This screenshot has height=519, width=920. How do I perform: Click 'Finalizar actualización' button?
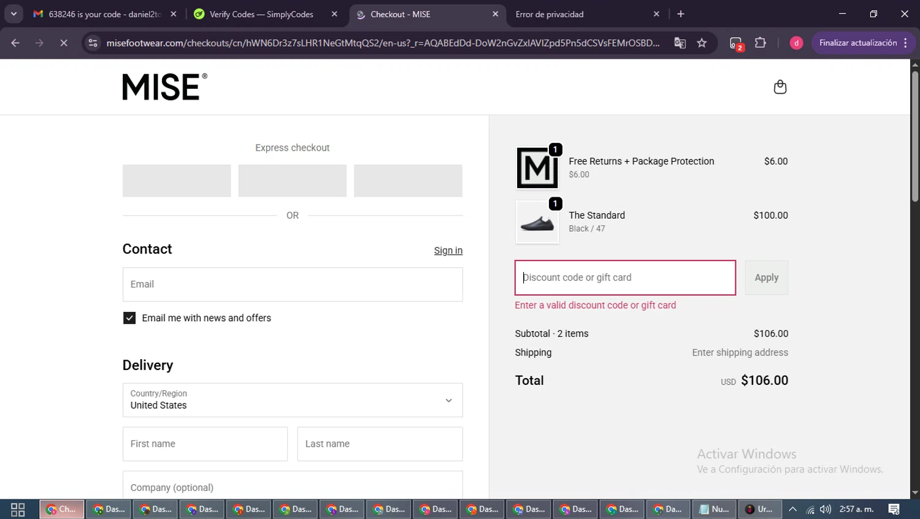pyautogui.click(x=857, y=43)
